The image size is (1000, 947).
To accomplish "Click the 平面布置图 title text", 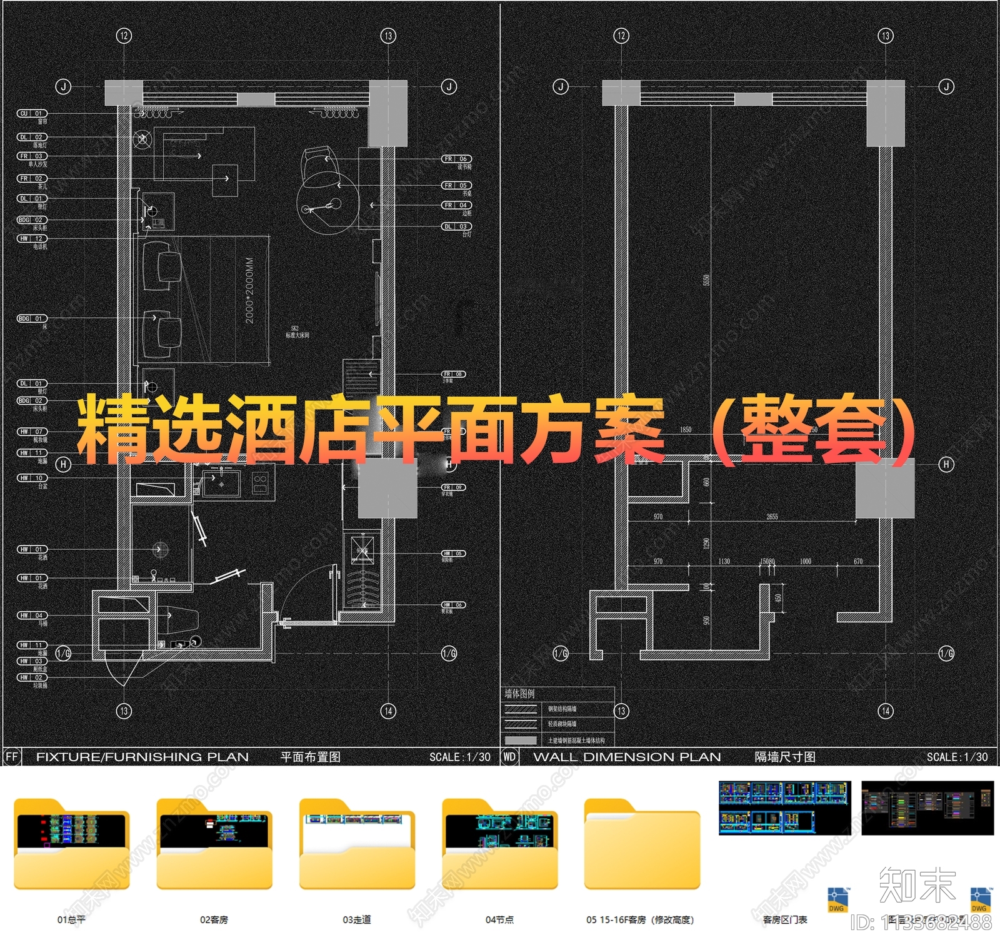I will click(311, 757).
